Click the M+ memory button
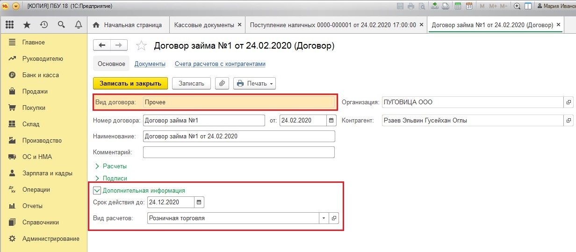 493,6
